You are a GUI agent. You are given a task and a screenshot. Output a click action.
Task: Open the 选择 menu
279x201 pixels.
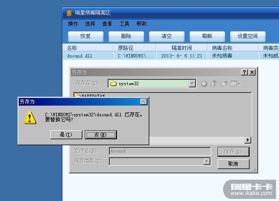click(90, 24)
